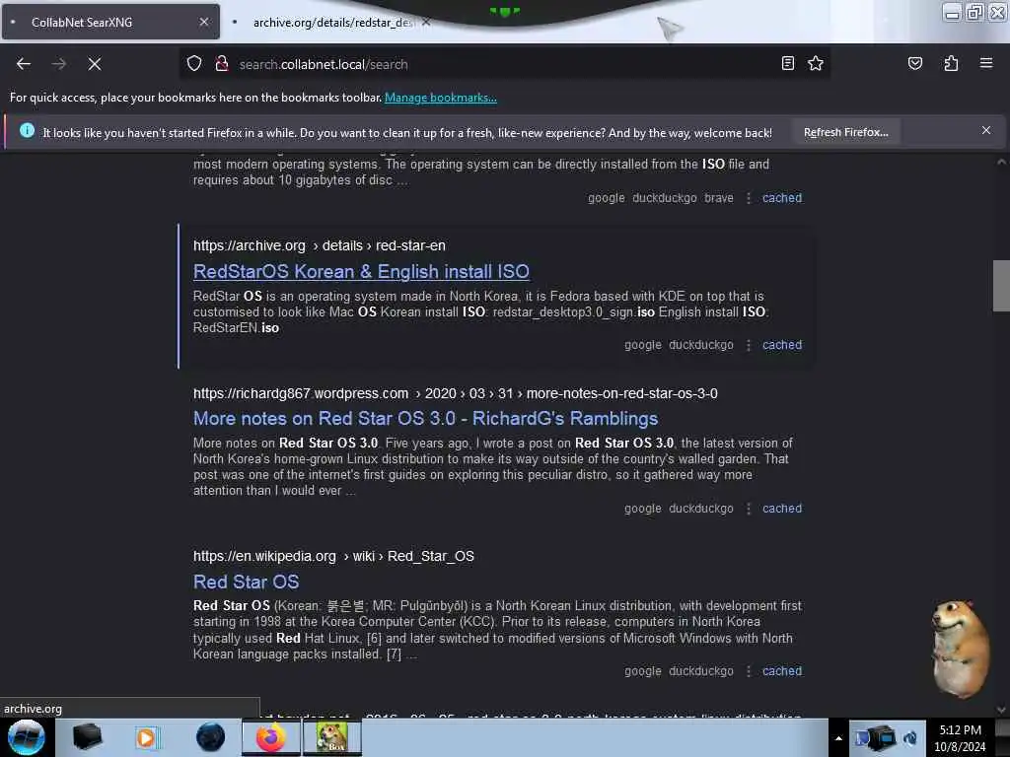Click the volume speaker tray icon
Image resolution: width=1010 pixels, height=757 pixels.
tap(910, 738)
